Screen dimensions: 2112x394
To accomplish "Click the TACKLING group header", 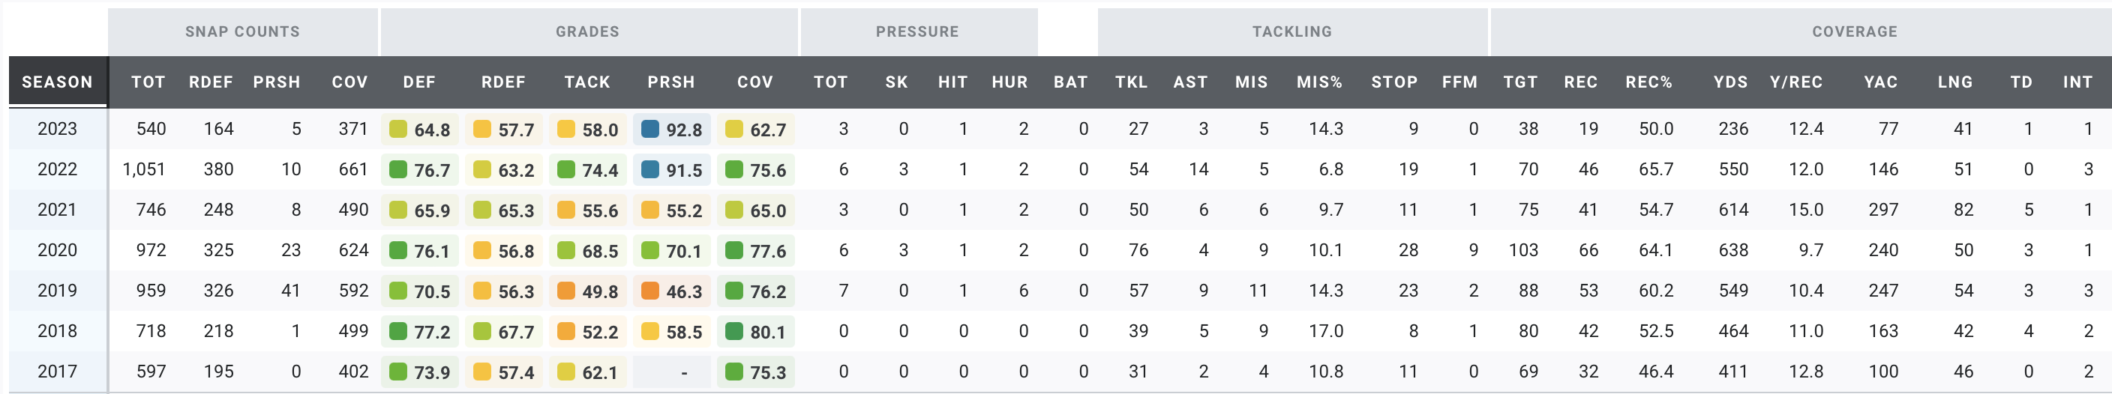I will pyautogui.click(x=1291, y=32).
